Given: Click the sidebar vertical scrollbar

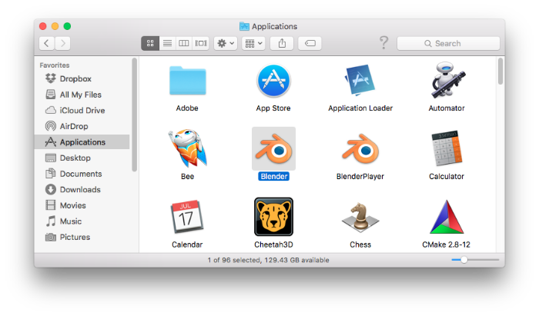Looking at the screenshot, I should pyautogui.click(x=135, y=115).
